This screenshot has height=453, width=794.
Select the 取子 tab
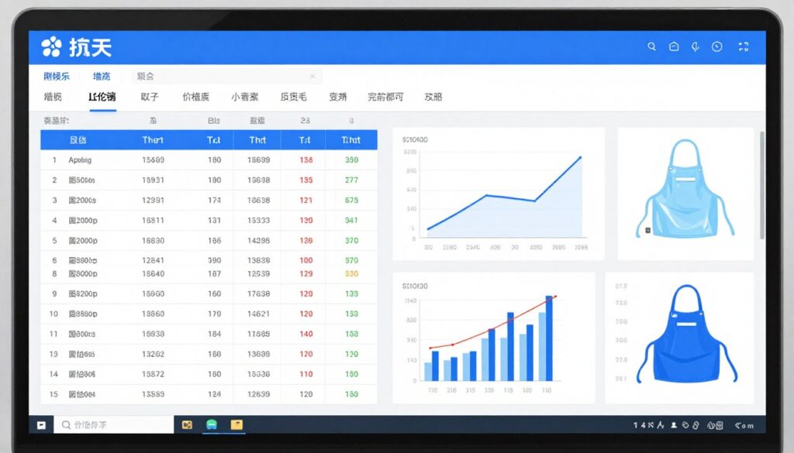(150, 97)
